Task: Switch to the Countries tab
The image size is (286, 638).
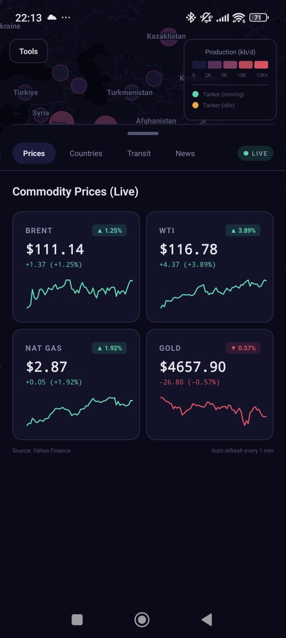Action: (86, 153)
